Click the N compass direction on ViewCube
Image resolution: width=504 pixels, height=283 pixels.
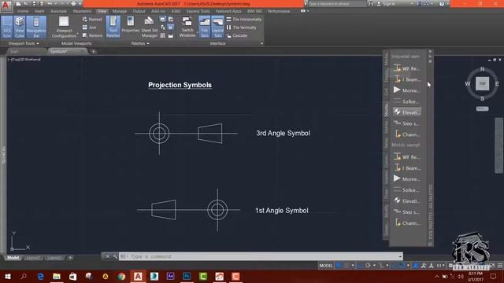[482, 68]
